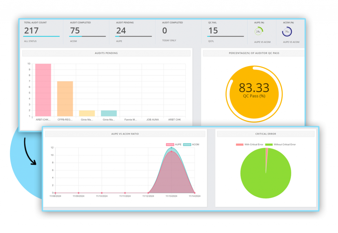This screenshot has width=338, height=233.
Task: Select the CFPB-REG orange bar
Action: coord(65,99)
